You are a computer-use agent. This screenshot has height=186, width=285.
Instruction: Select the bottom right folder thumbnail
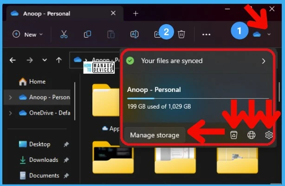click(x=237, y=160)
